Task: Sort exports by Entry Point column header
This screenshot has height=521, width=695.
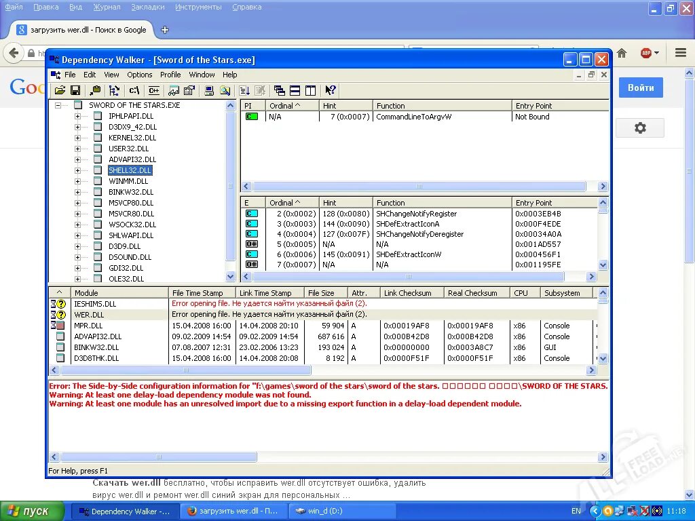Action: pyautogui.click(x=554, y=203)
